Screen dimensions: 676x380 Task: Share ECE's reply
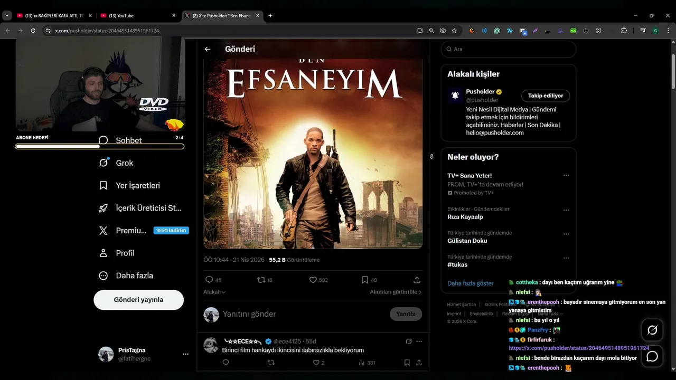coord(419,363)
